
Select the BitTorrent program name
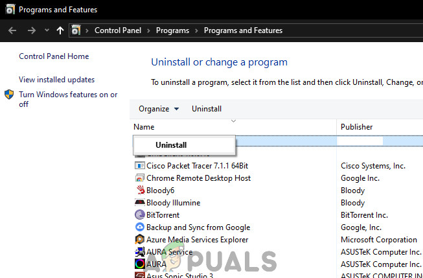(x=163, y=215)
